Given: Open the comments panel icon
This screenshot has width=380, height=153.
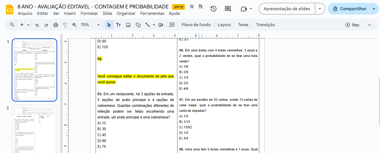Looking at the screenshot, I should (228, 9).
